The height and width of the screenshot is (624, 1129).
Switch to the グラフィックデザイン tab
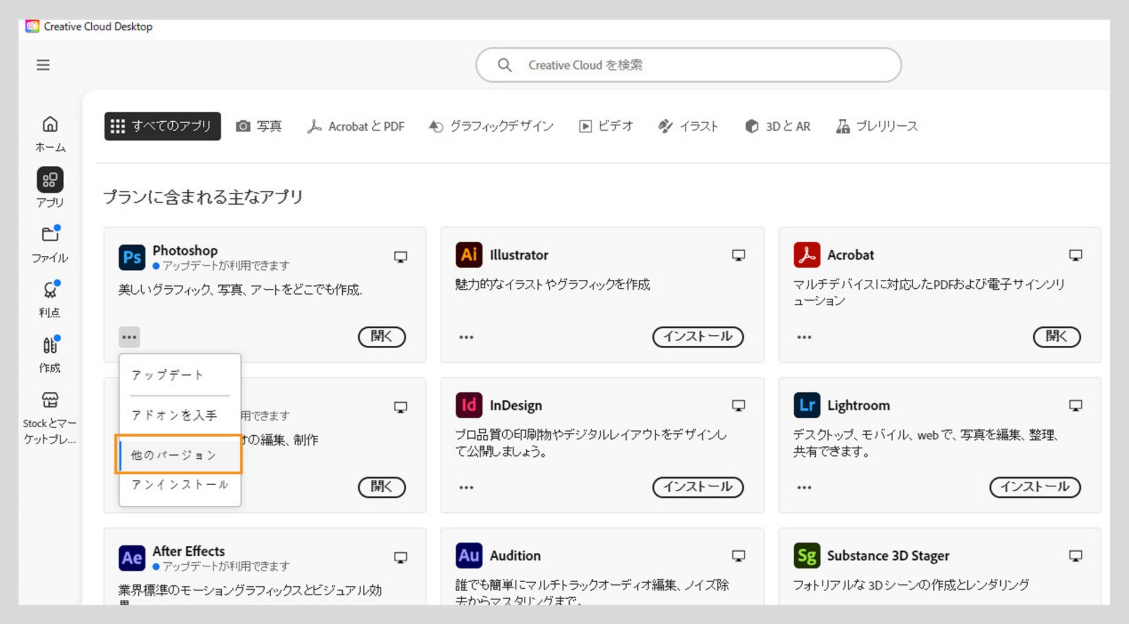(491, 126)
